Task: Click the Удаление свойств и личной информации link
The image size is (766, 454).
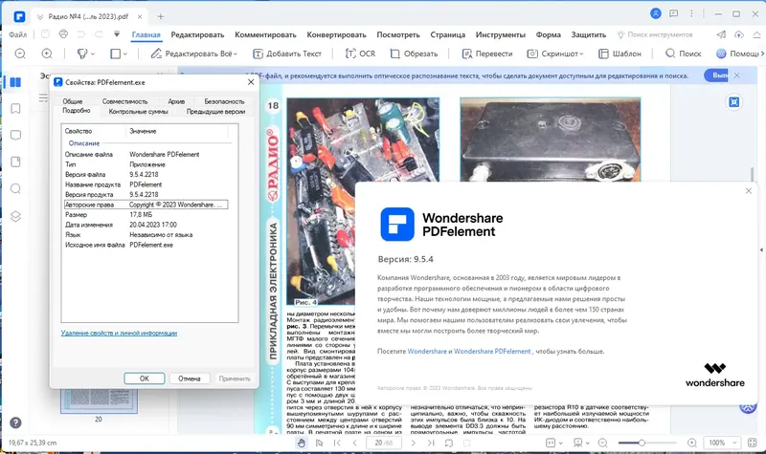Action: [119, 333]
